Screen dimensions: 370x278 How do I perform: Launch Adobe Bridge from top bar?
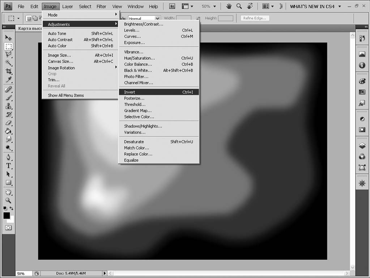click(172, 6)
